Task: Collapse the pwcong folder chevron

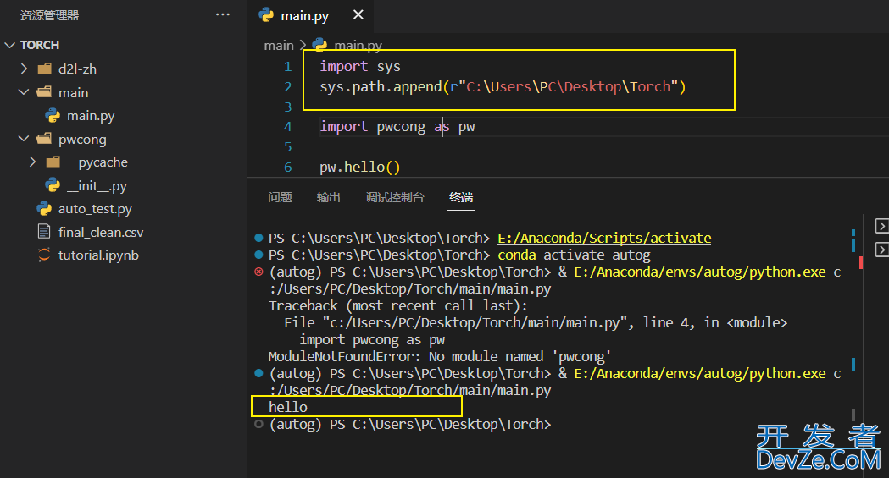Action: point(24,139)
